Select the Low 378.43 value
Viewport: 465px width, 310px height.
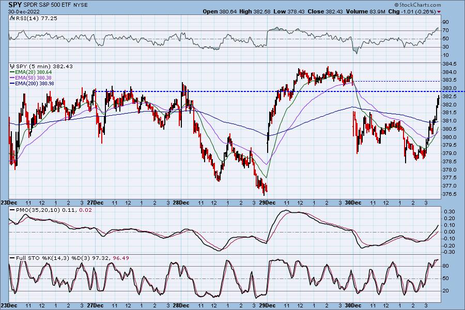tap(289, 11)
